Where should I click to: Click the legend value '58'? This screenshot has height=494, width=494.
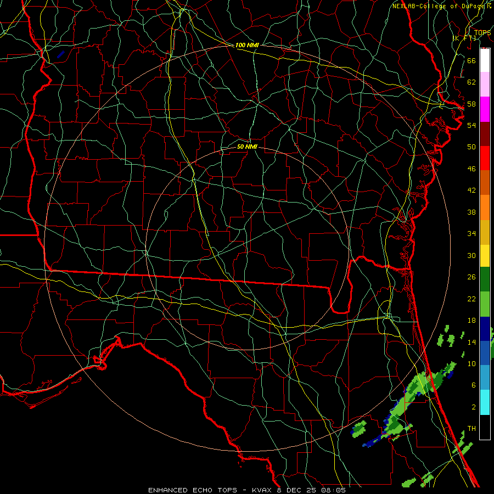471,104
